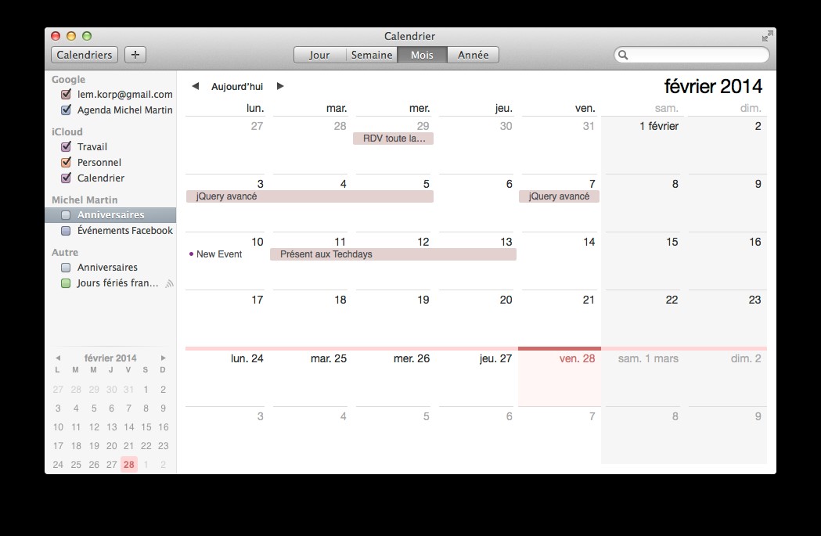
Task: Check Anniversaires under Autre
Action: [66, 268]
